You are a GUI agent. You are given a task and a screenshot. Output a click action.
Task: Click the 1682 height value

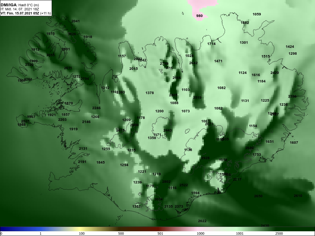[x=245, y=23]
